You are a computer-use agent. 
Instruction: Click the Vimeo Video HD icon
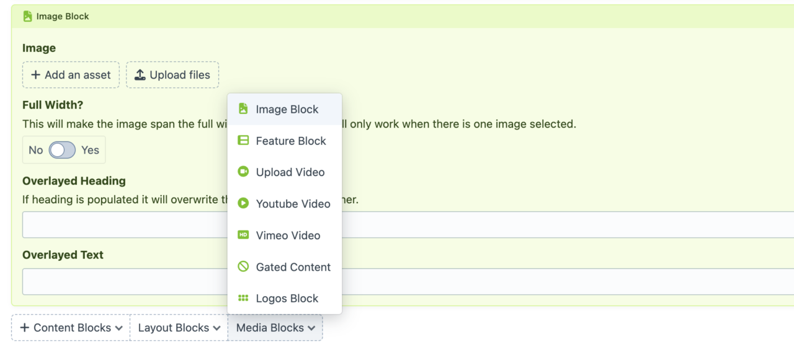coord(243,235)
